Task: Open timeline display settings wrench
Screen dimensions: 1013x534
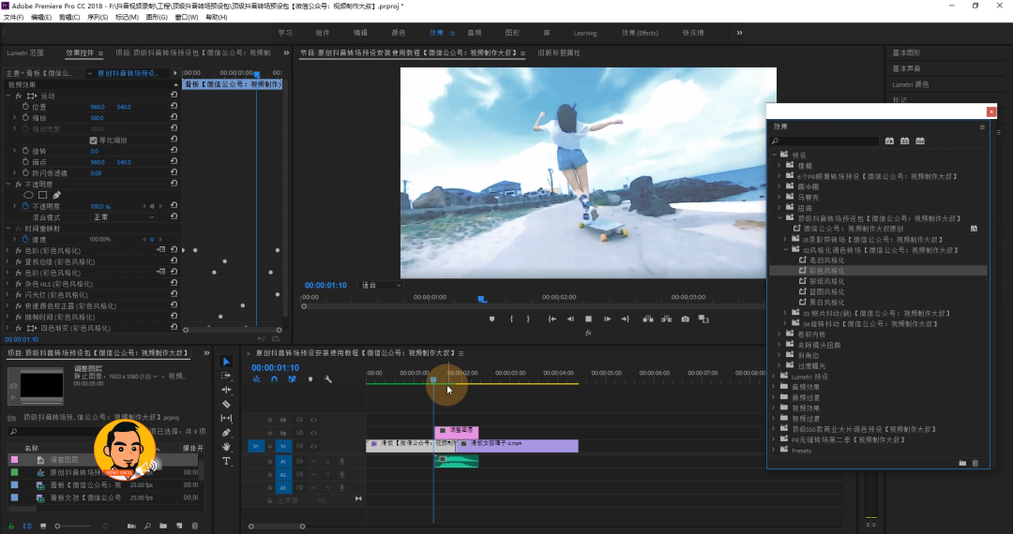Action: [328, 379]
